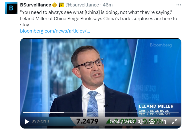This screenshot has height=131, width=183.
Task: Open the bloomberg.com/news/articles link
Action: tap(55, 31)
